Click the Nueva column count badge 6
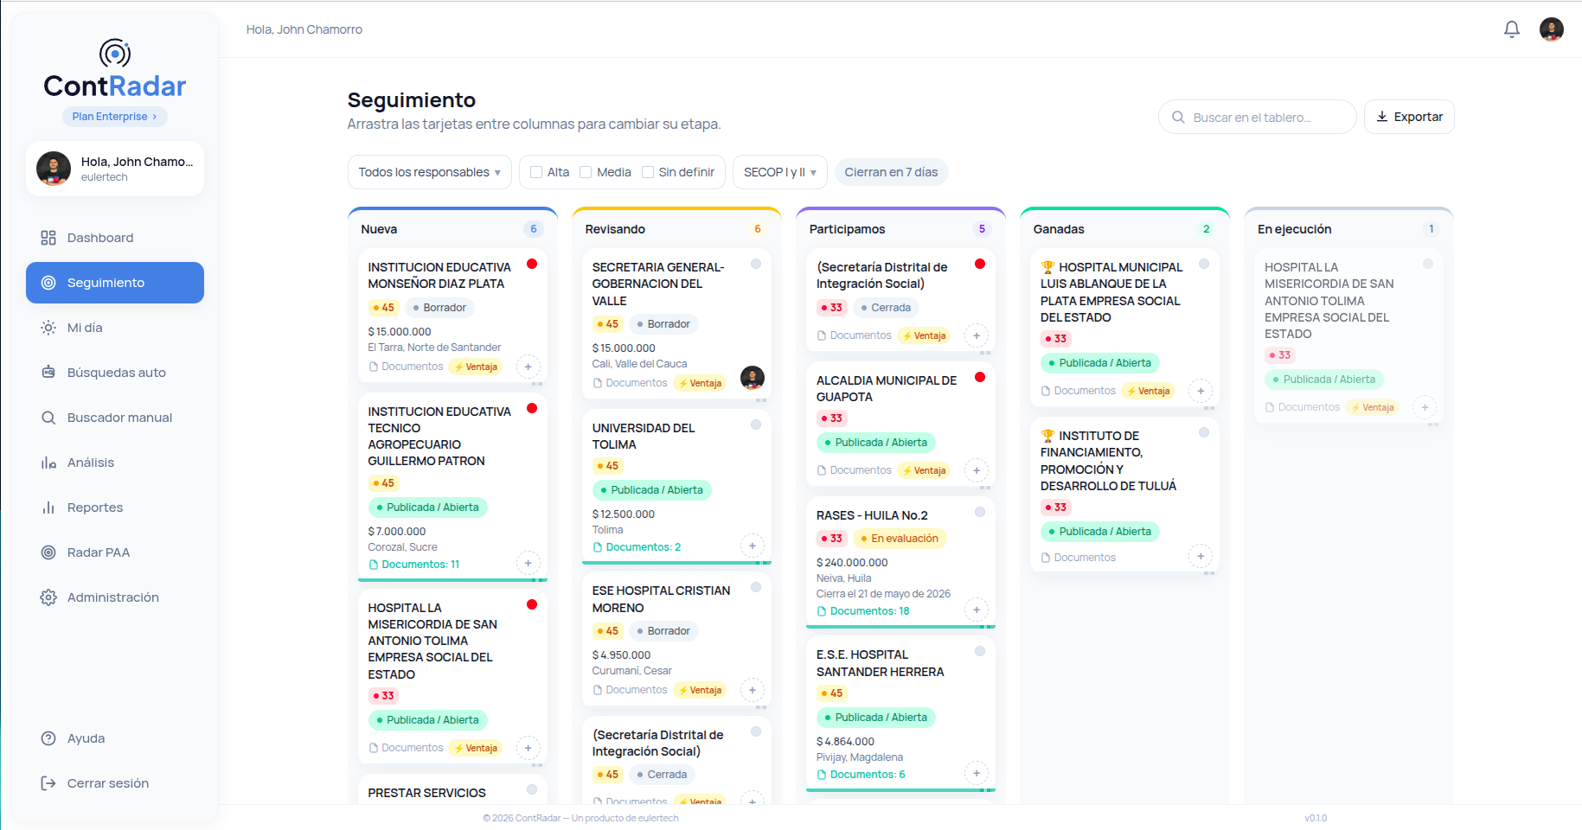This screenshot has width=1582, height=830. 533,229
